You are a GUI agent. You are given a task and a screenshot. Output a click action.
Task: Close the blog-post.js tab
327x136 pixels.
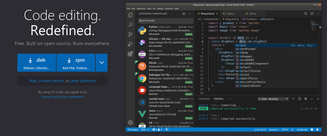coord(217,14)
